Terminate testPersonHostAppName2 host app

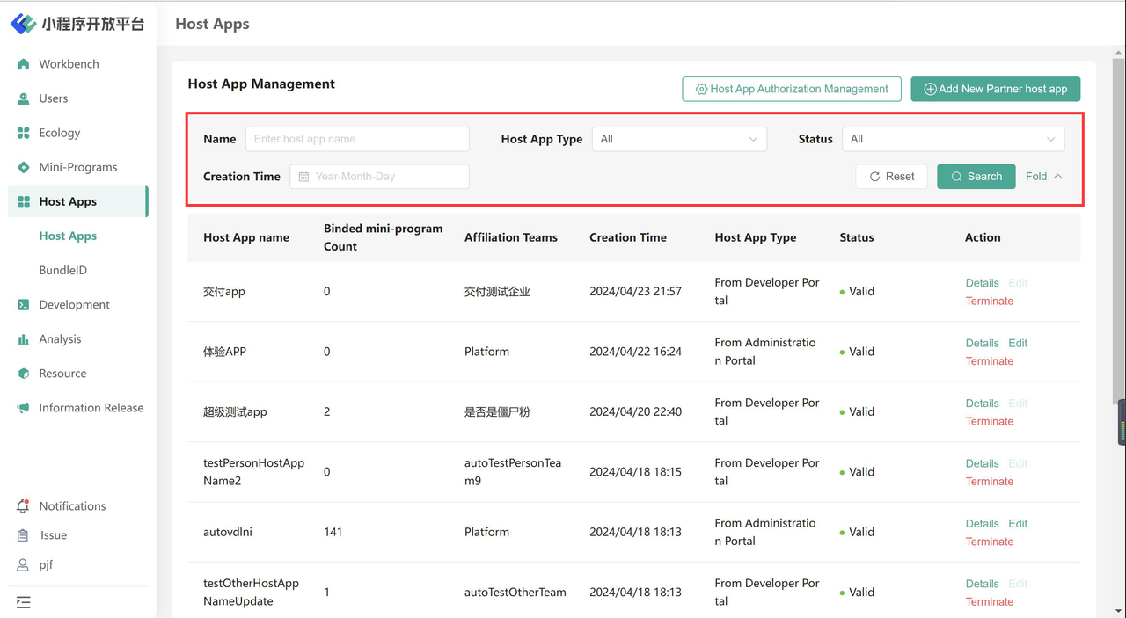click(990, 482)
